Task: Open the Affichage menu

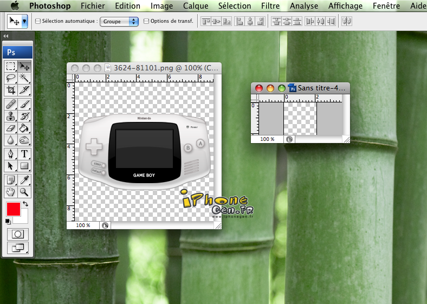Action: point(345,6)
